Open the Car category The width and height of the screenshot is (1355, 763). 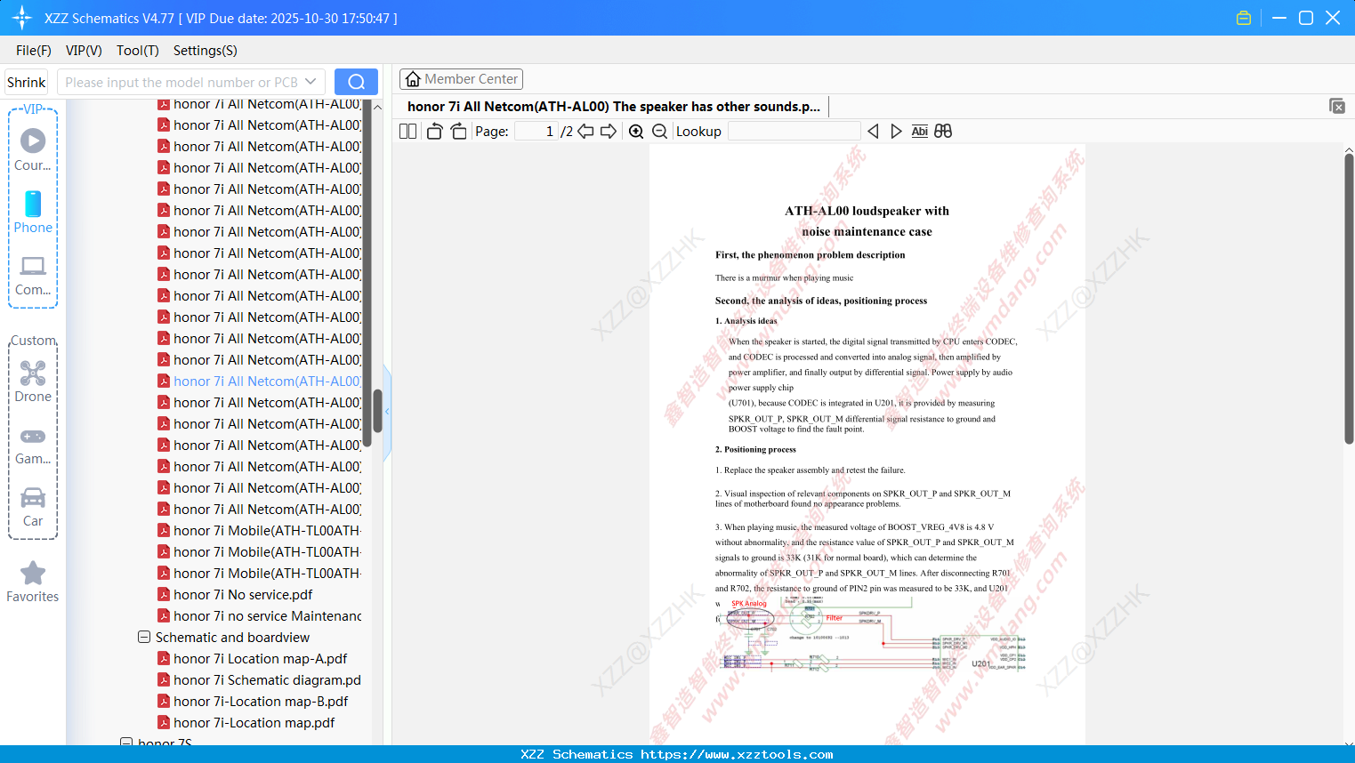point(33,507)
